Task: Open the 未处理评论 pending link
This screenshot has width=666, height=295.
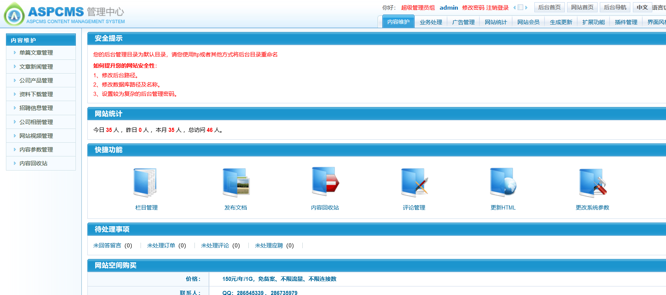Action: click(x=215, y=246)
